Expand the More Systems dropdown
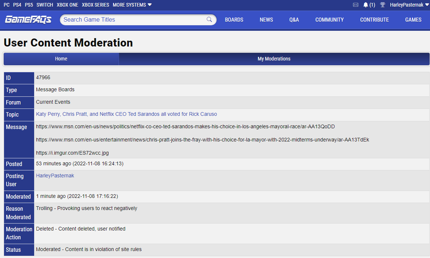 coord(132,5)
